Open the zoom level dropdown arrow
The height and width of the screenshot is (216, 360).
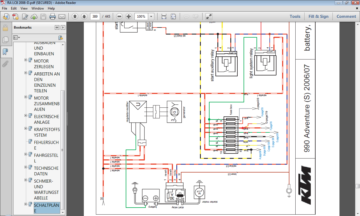tap(151, 17)
